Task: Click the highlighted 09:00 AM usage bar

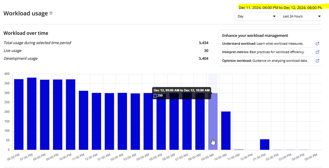Action: coord(213,122)
